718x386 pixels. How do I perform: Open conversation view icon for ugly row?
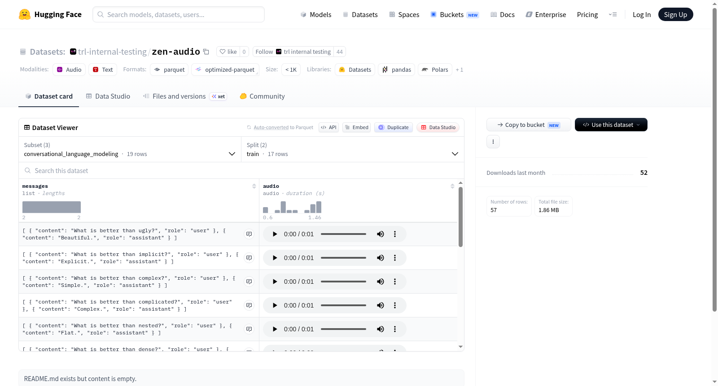point(249,234)
